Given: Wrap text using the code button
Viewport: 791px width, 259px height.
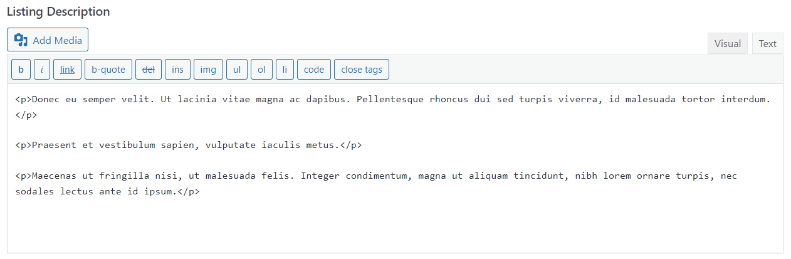Looking at the screenshot, I should pos(314,70).
